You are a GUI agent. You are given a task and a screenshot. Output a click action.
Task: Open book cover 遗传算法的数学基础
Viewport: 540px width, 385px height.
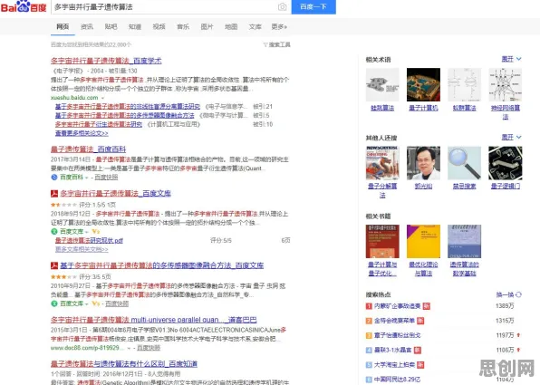point(464,241)
